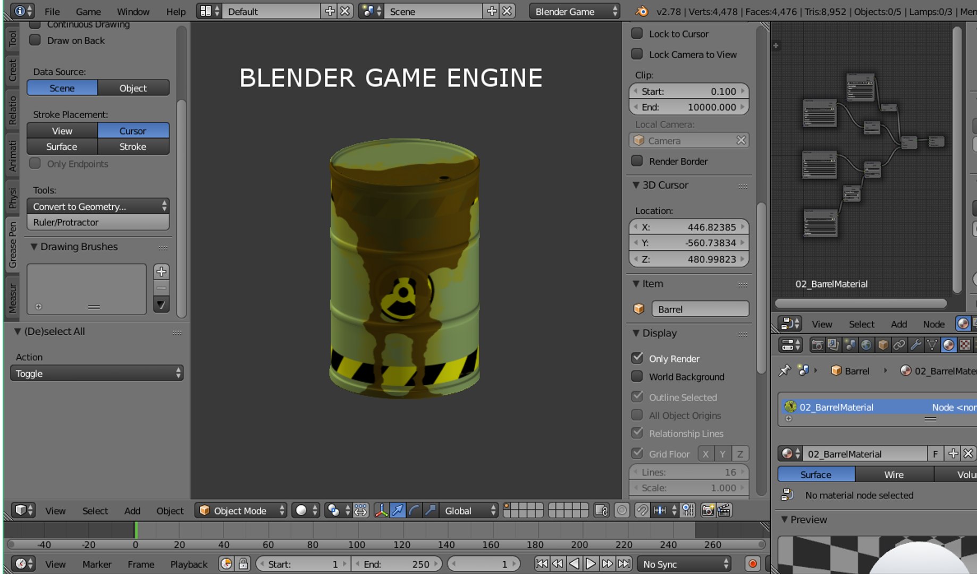Open the timeline Marker menu
The height and width of the screenshot is (574, 977).
pos(97,564)
